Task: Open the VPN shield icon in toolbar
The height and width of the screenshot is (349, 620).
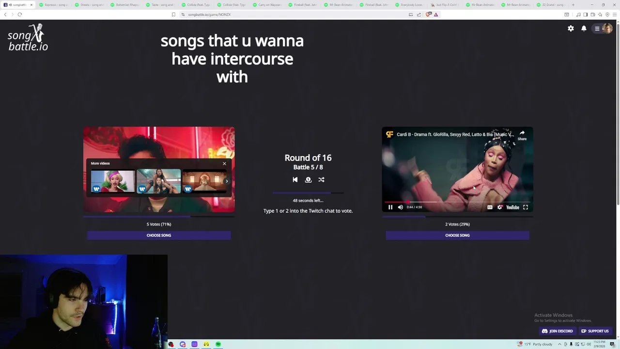Action: point(607,15)
